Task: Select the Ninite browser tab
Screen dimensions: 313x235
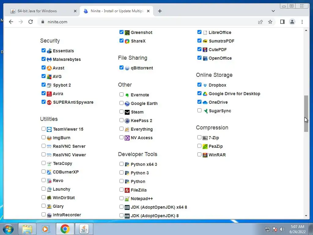Action: click(x=117, y=11)
